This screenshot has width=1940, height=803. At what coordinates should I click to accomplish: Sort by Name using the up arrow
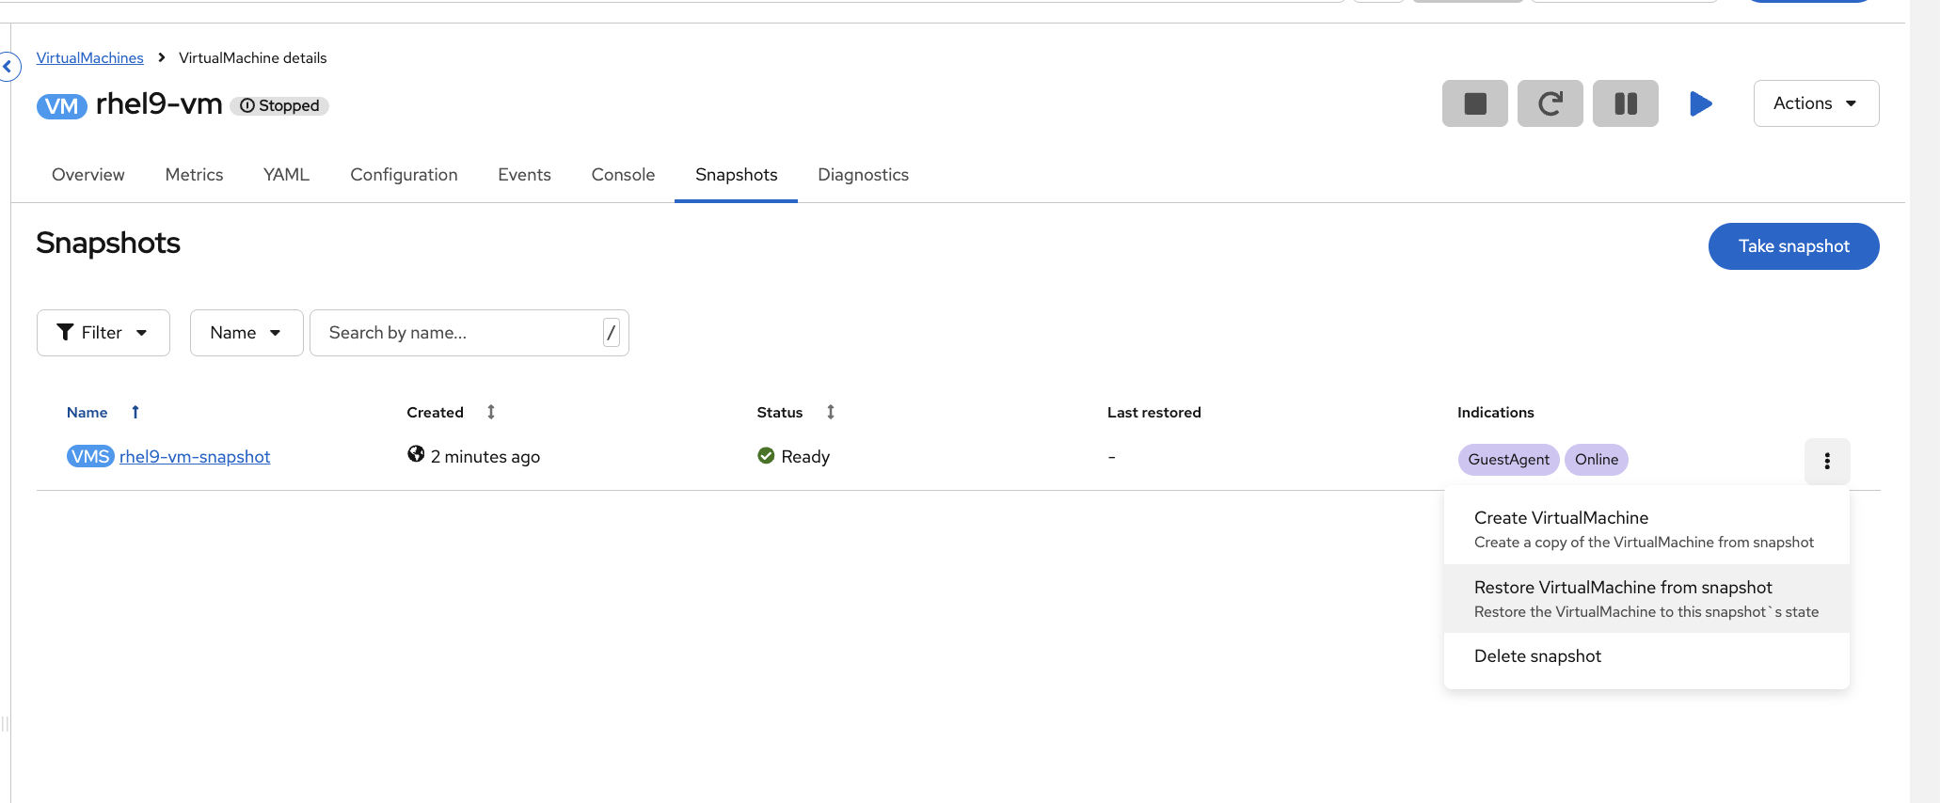click(x=135, y=412)
